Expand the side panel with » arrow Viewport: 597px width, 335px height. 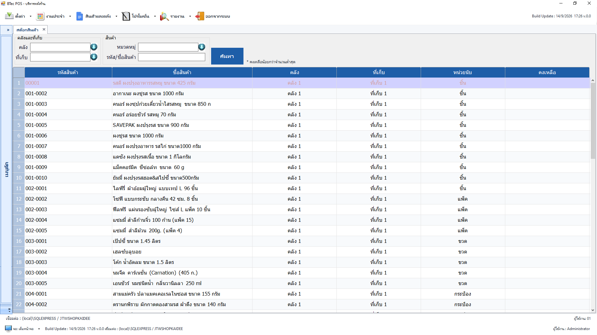pyautogui.click(x=8, y=30)
